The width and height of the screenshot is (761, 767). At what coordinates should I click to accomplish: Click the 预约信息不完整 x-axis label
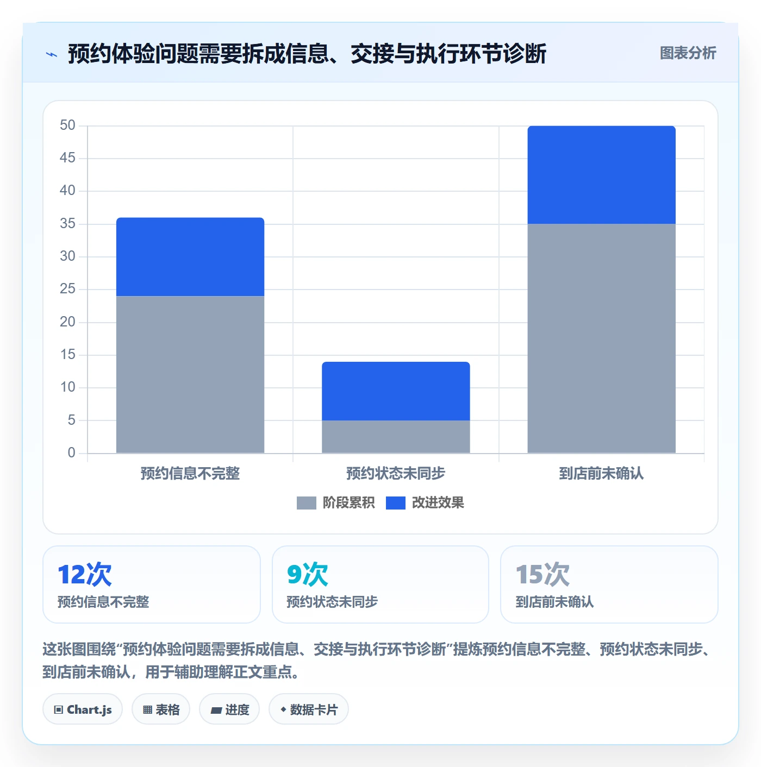coord(190,474)
